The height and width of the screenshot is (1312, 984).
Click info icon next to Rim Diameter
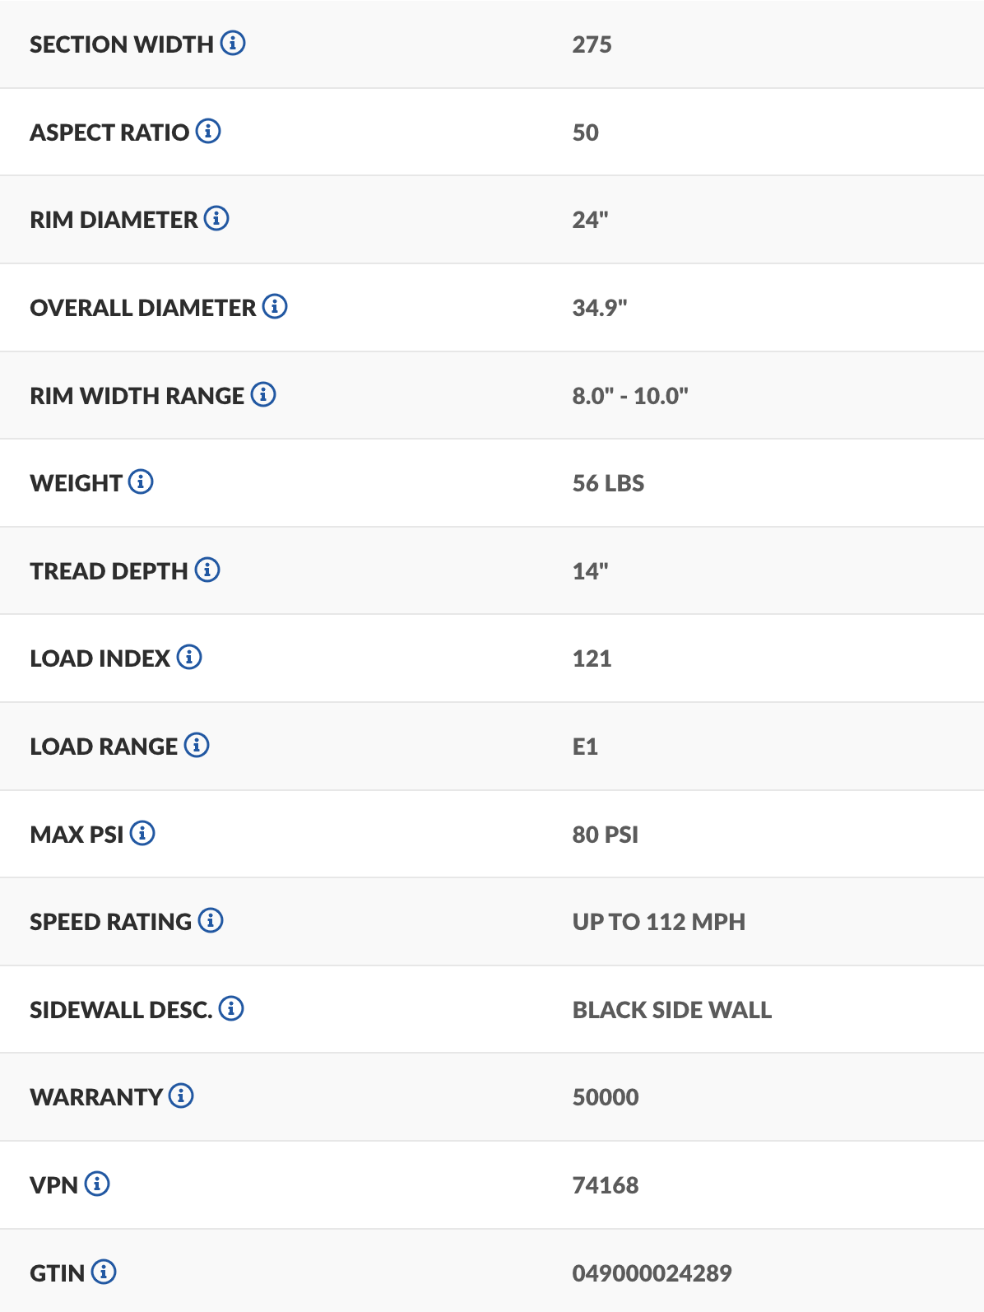[x=216, y=218]
